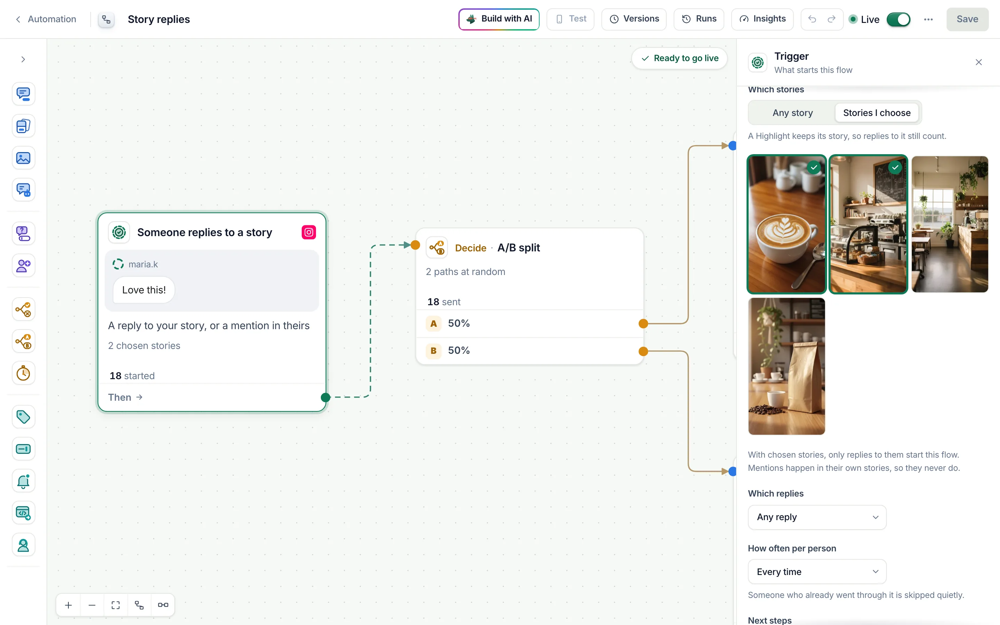This screenshot has height=625, width=1000.
Task: Select the cafe interior with plants story
Action: pos(950,224)
